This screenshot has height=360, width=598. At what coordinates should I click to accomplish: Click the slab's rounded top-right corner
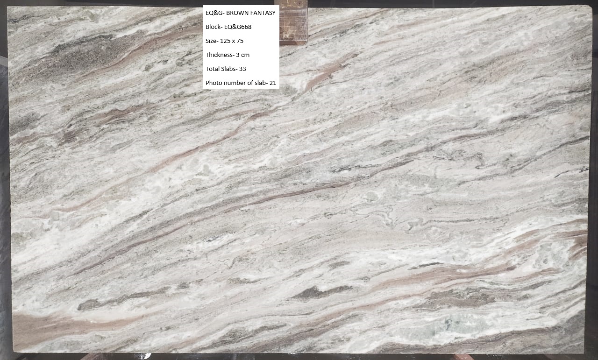[588, 9]
